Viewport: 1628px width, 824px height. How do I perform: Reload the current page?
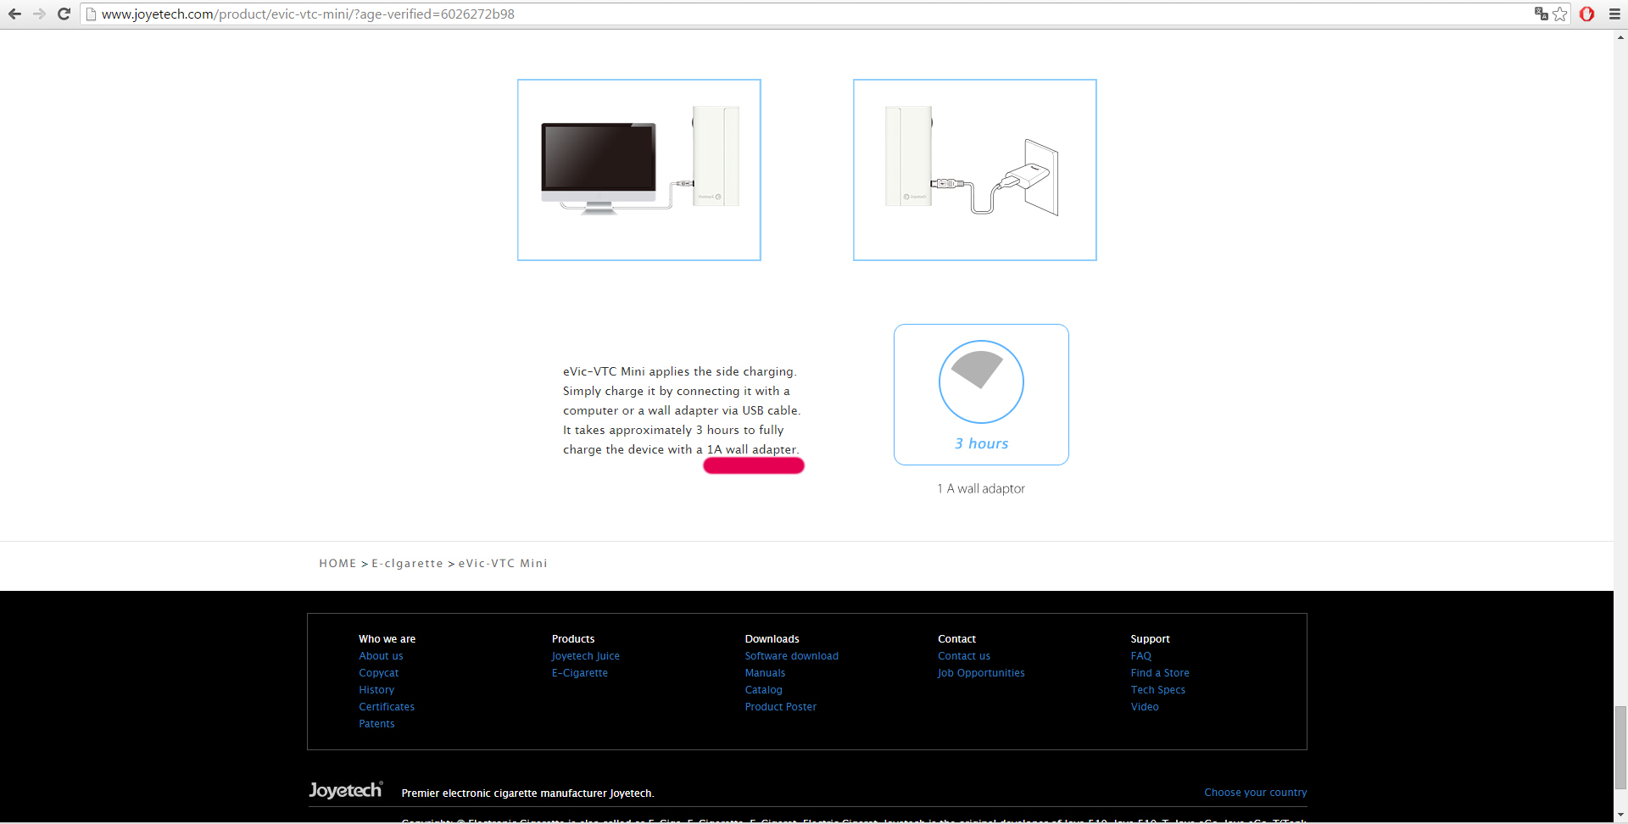[x=64, y=14]
